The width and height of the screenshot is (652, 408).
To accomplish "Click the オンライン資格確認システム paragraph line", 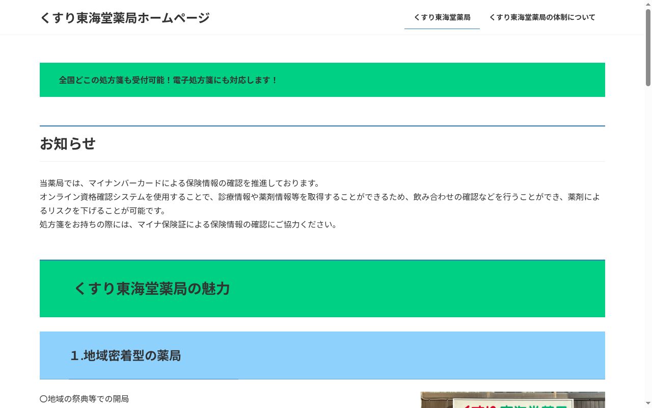I will (320, 197).
